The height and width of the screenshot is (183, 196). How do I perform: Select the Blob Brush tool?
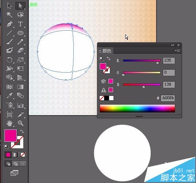(9, 50)
